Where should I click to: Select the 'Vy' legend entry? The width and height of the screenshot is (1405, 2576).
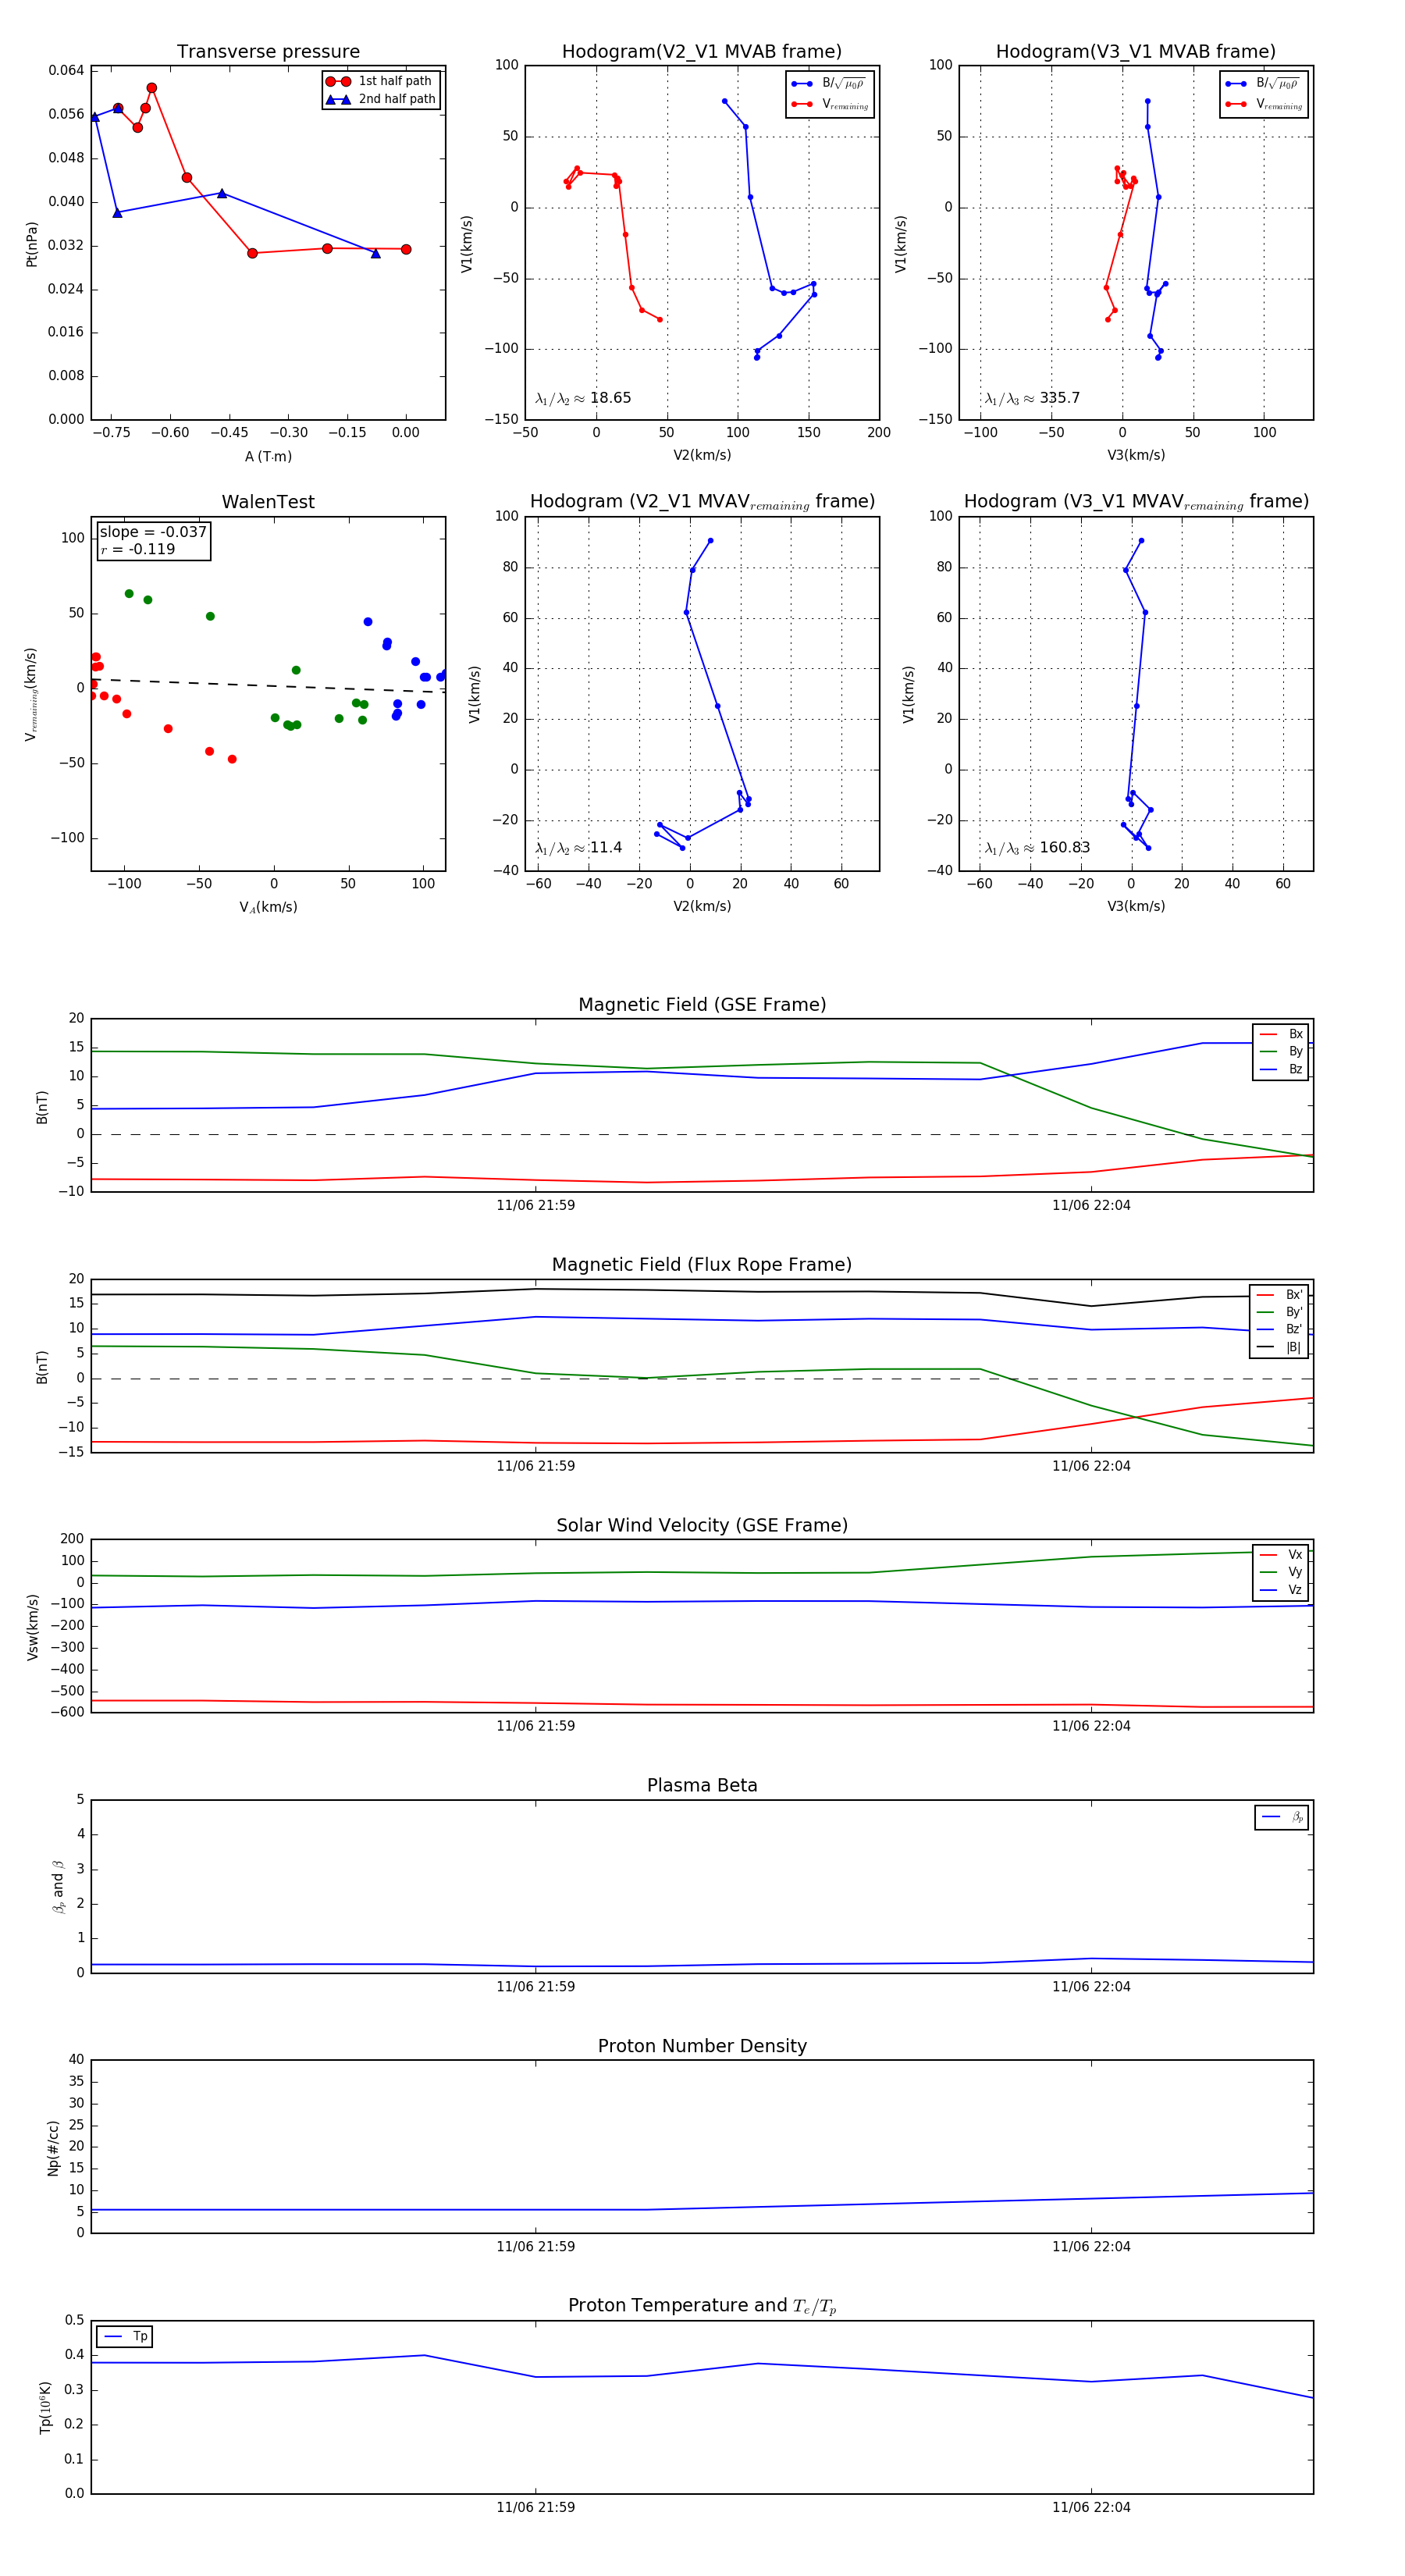point(1281,1572)
